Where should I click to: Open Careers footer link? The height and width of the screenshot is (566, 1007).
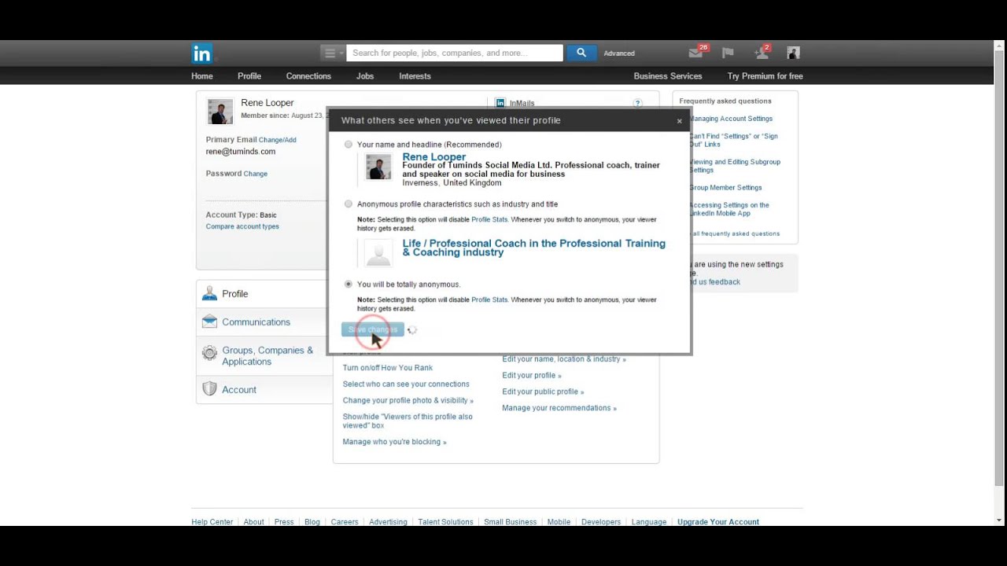[x=345, y=522]
